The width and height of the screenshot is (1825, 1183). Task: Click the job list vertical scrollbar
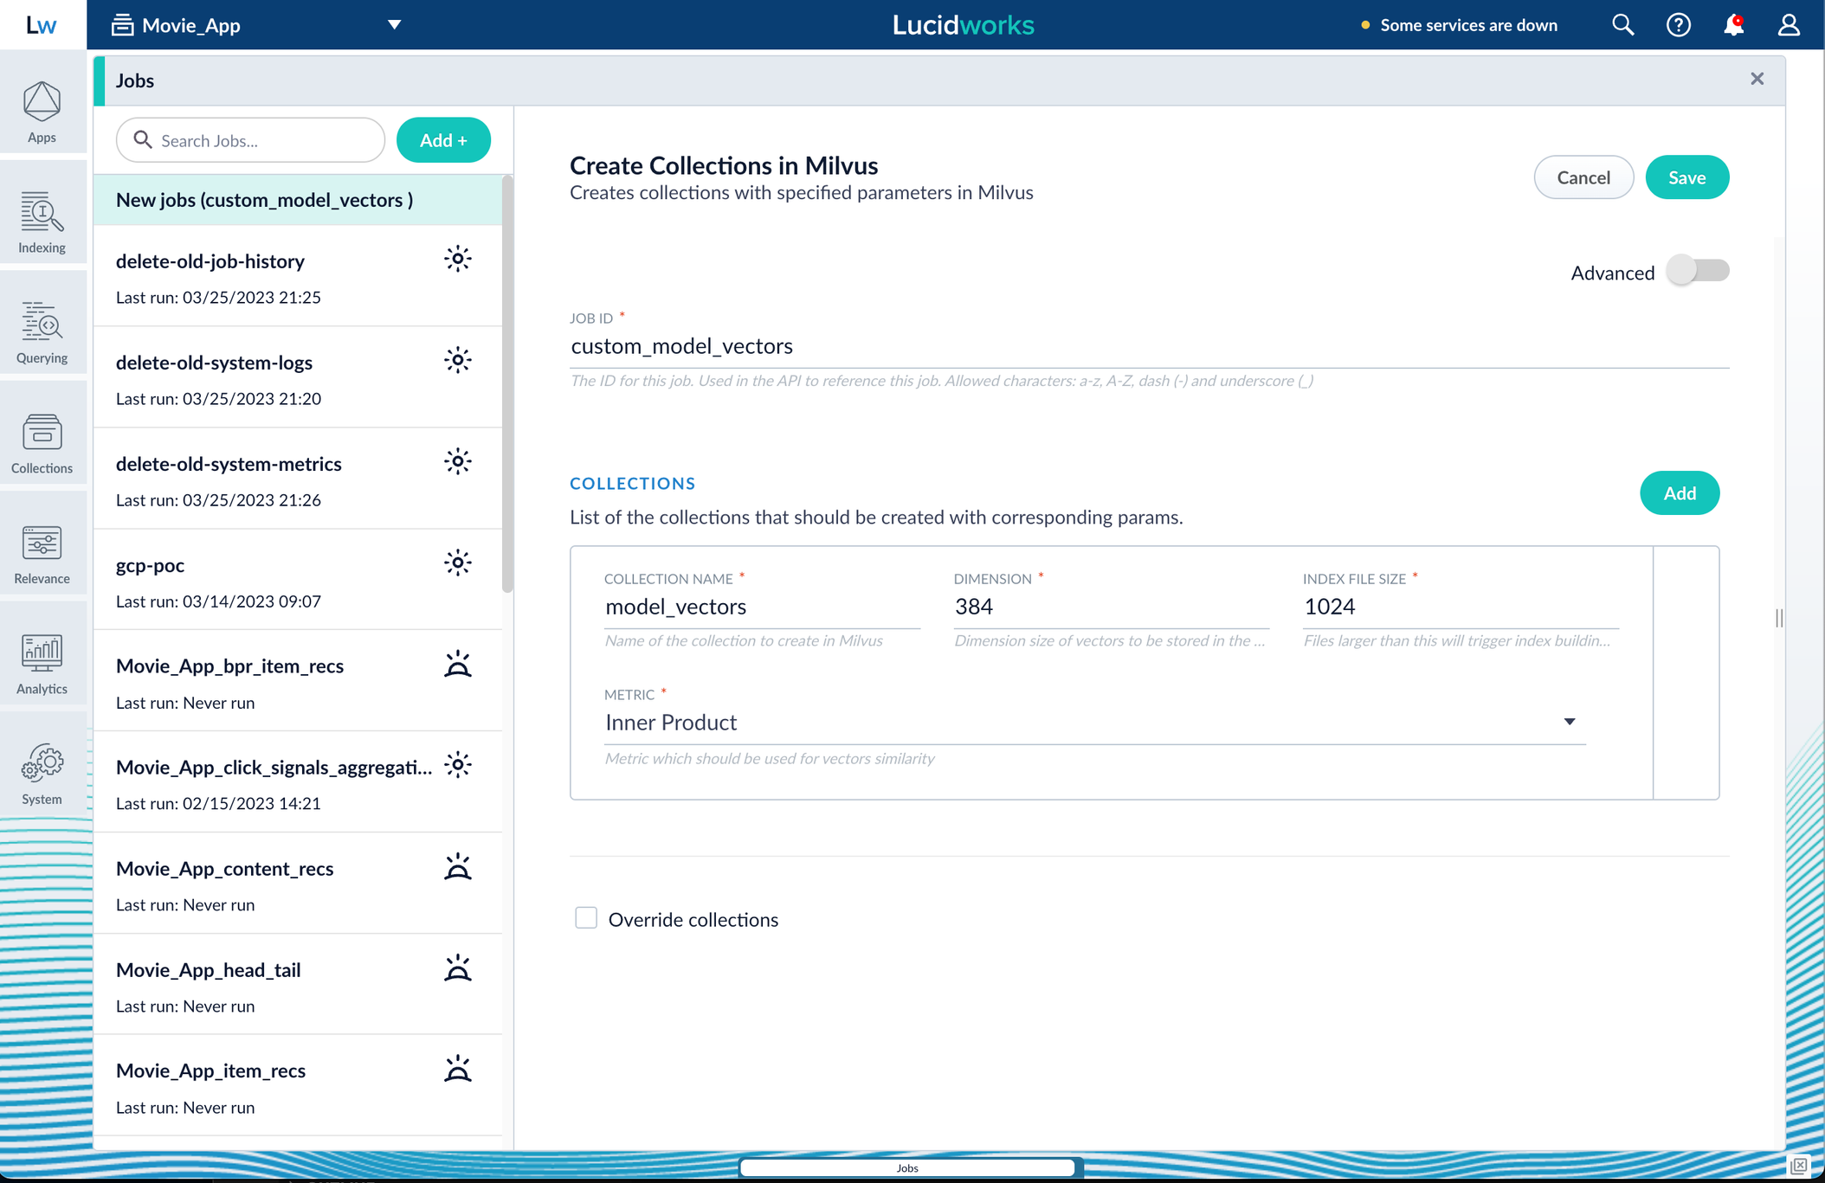coord(507,385)
